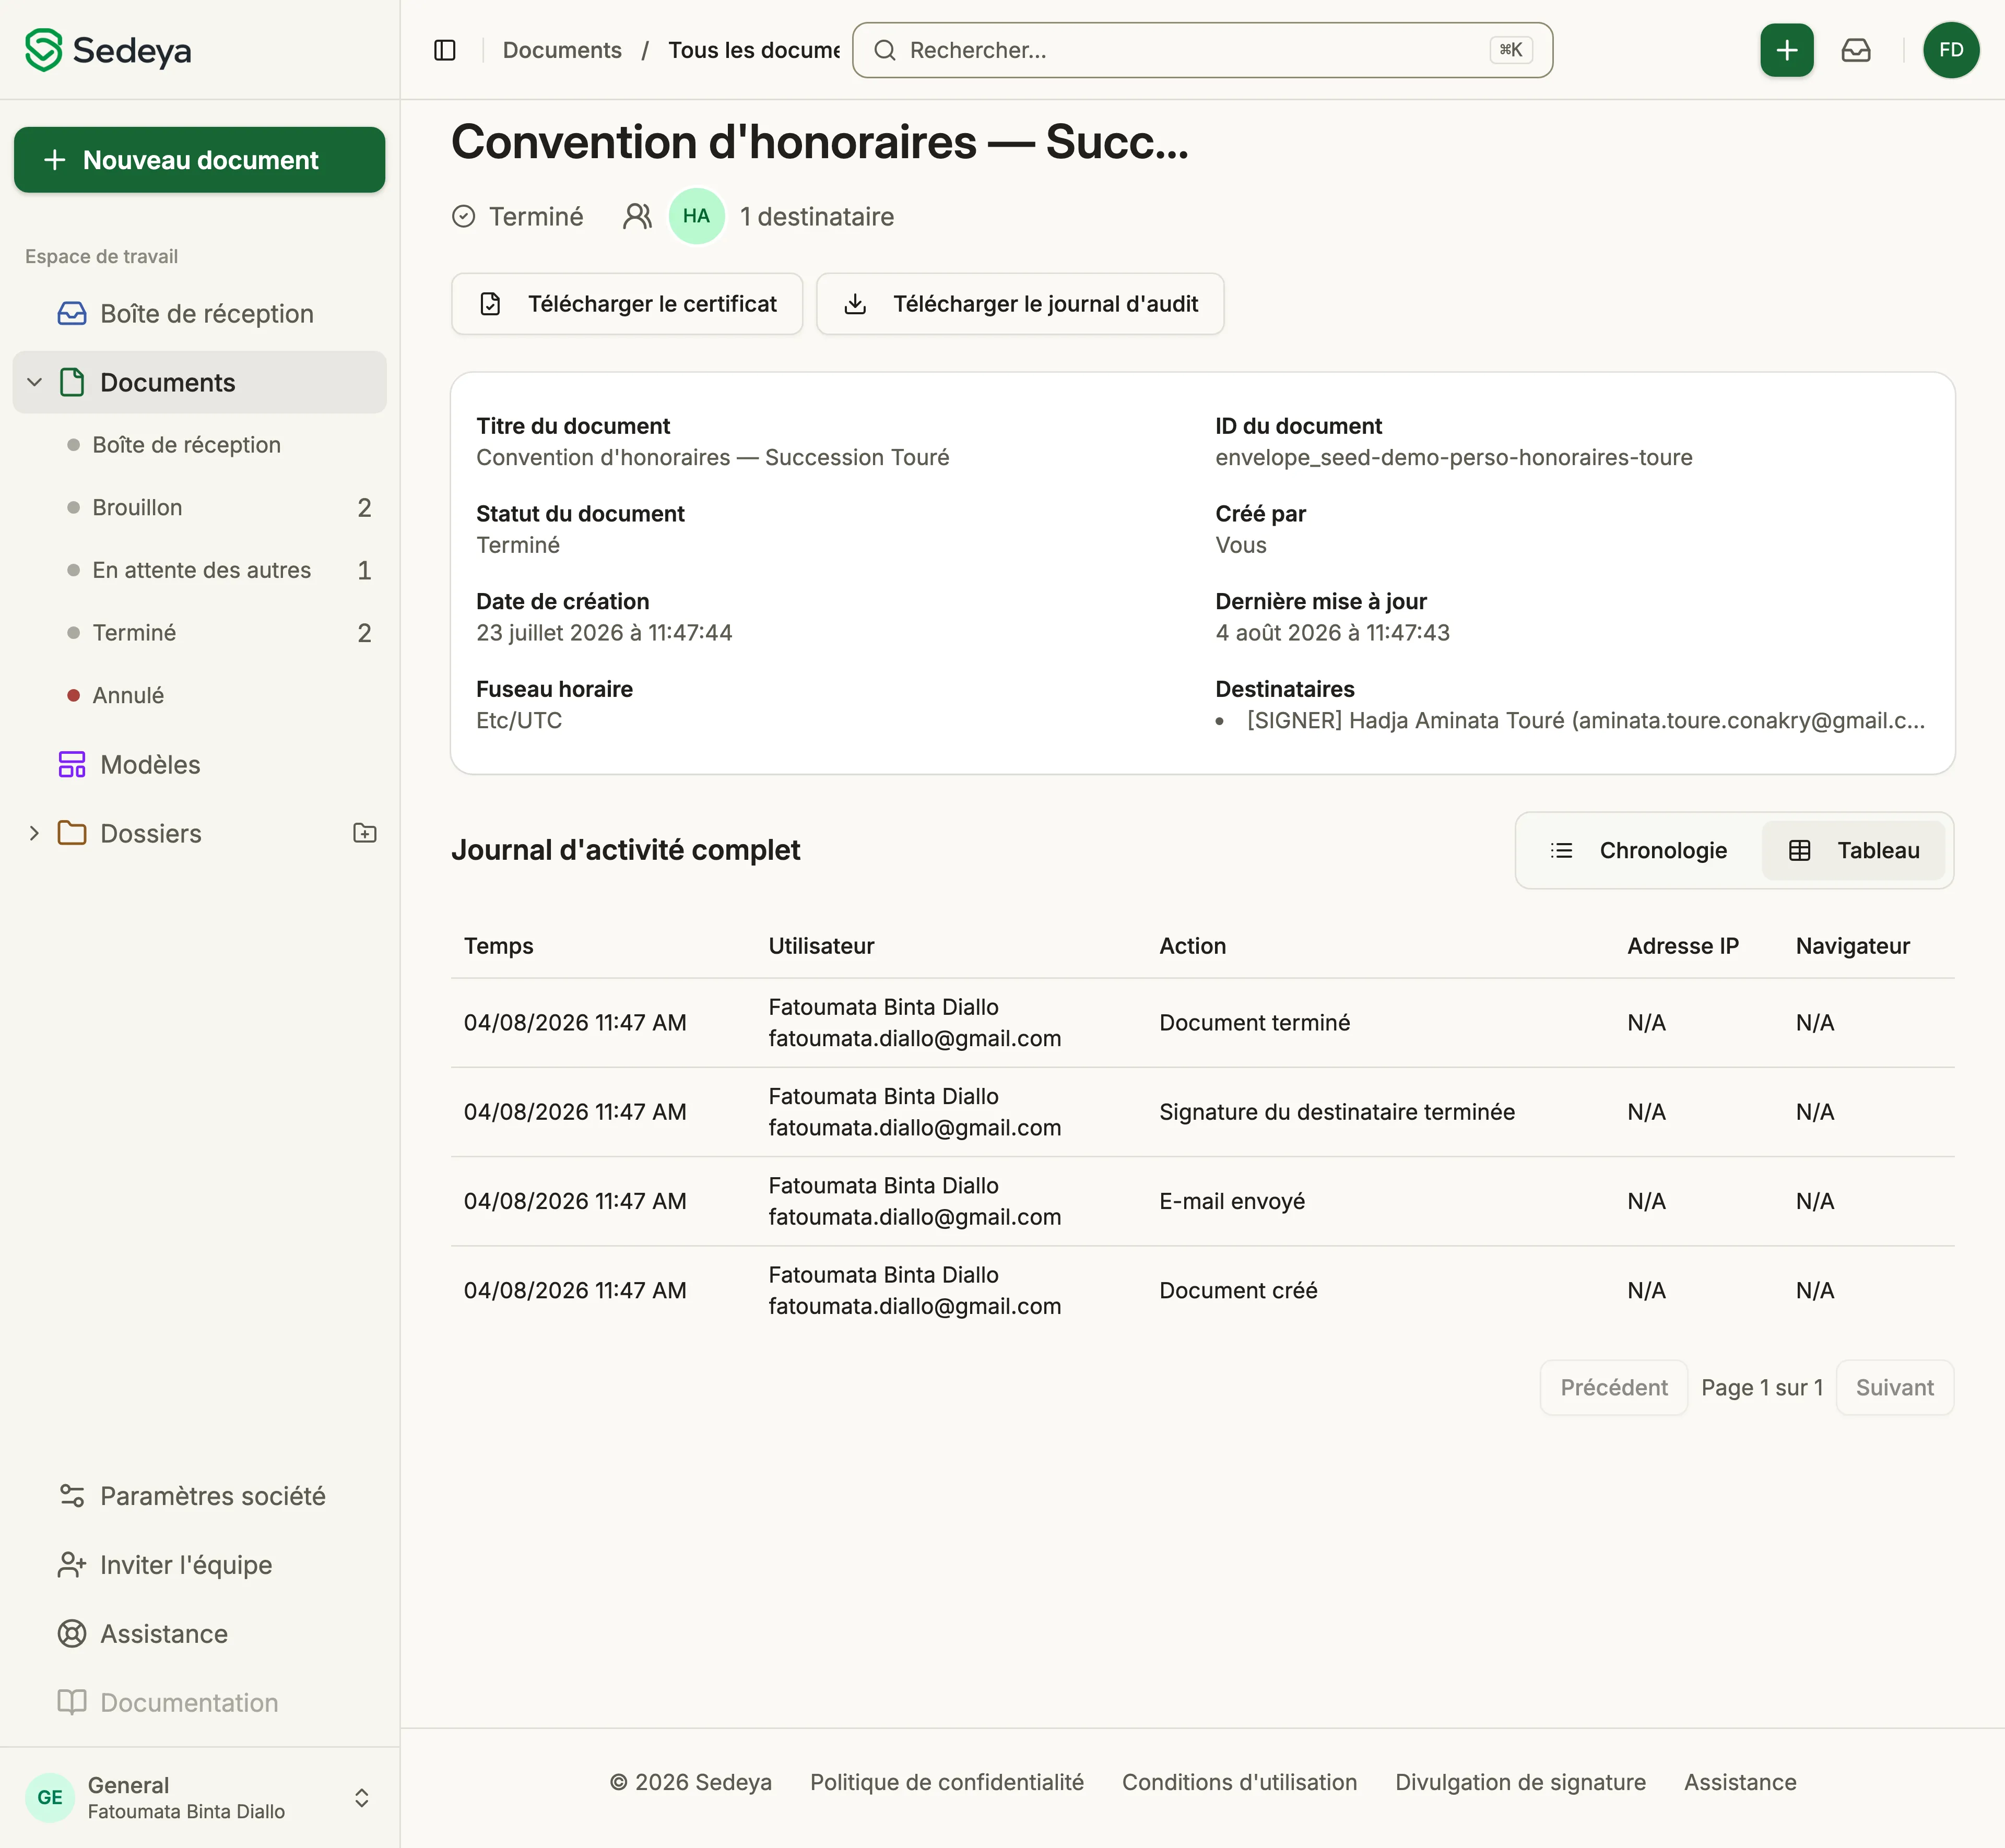Click the Modèles template icon

(72, 765)
